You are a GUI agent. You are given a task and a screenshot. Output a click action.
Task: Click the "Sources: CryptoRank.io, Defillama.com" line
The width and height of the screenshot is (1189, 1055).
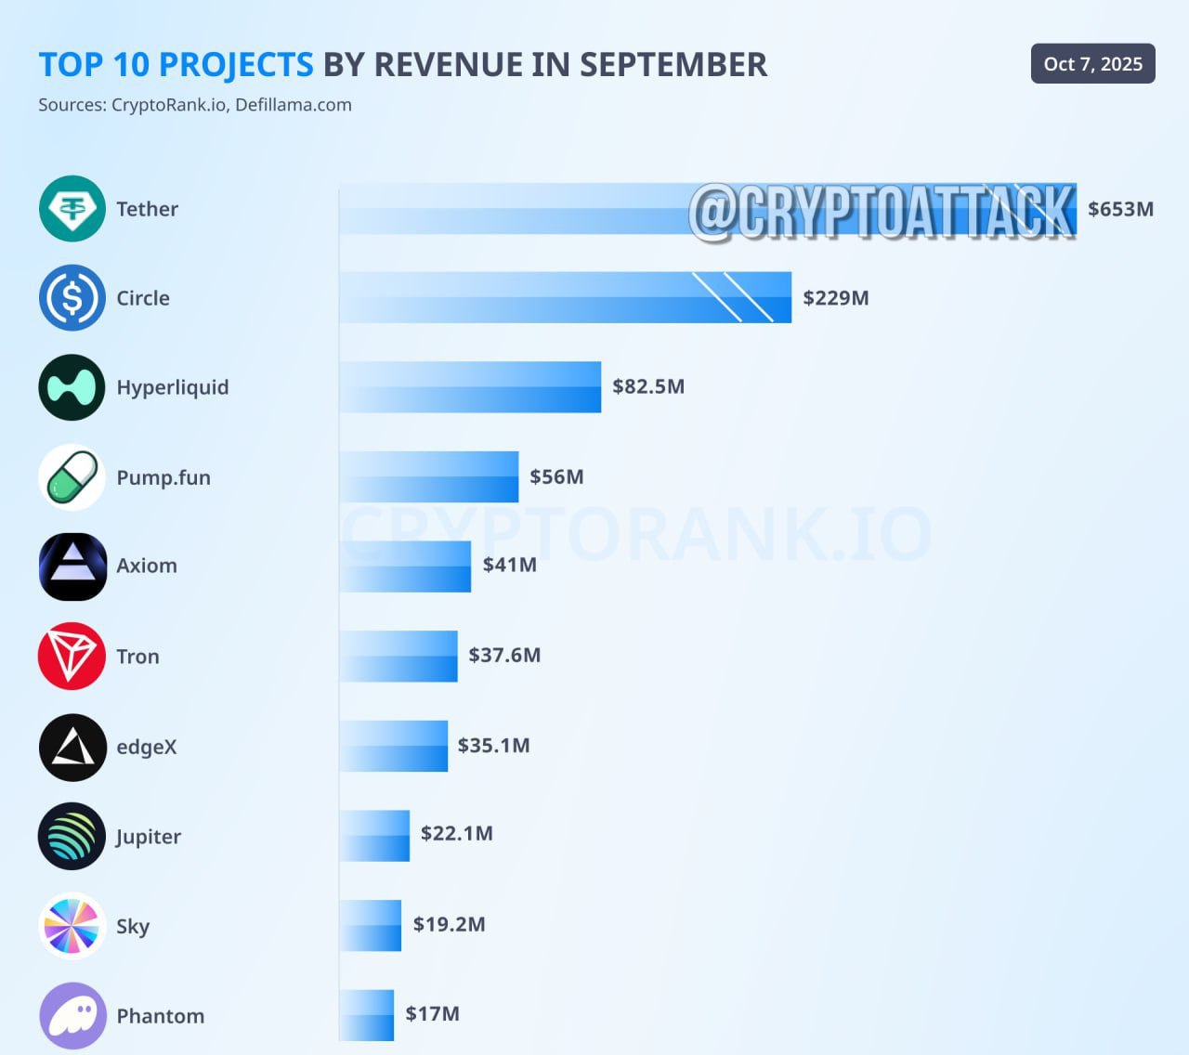[195, 105]
